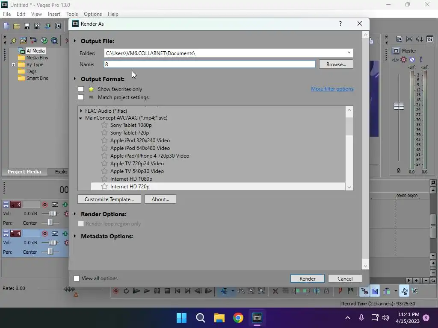Toggle favorite star for Apple iPod 640x480 Video

pos(104,148)
